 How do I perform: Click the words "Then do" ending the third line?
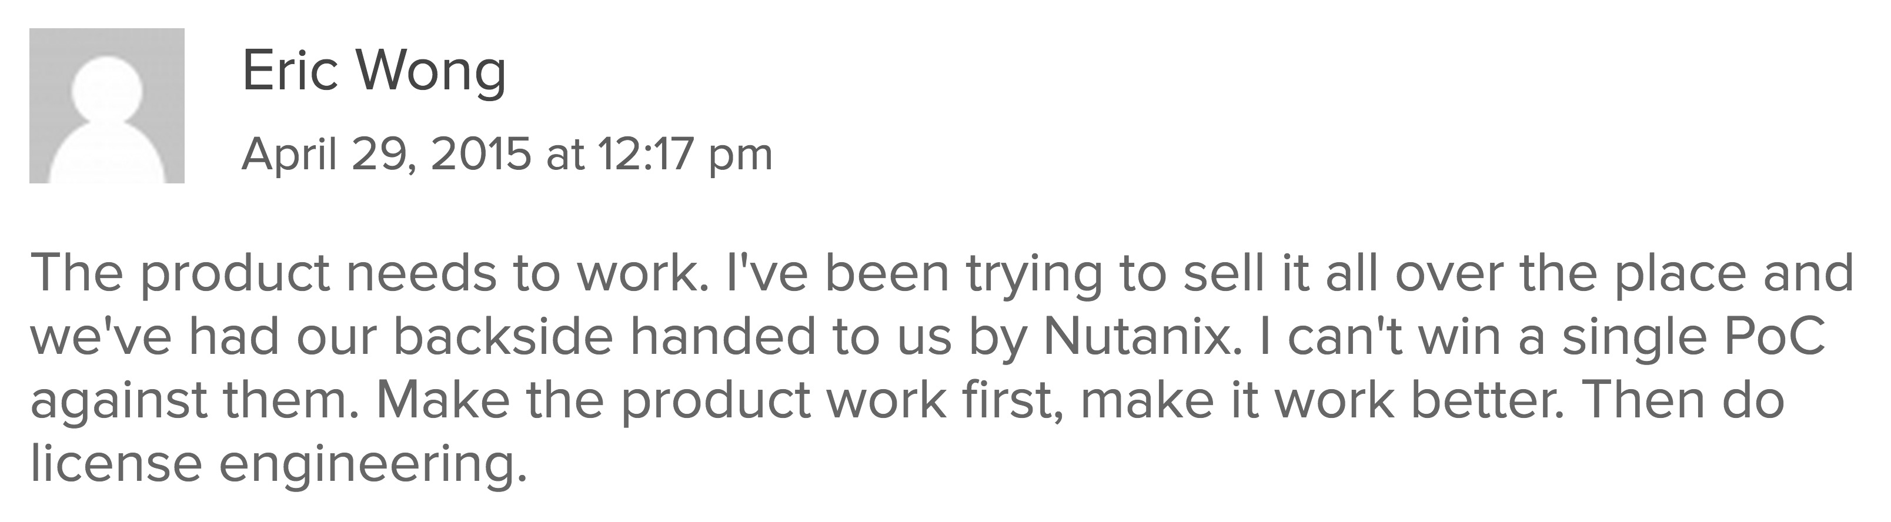(1682, 401)
